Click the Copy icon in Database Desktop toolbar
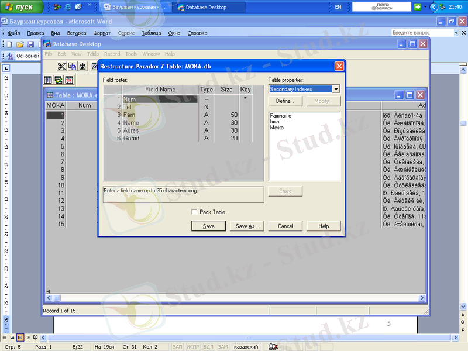This screenshot has height=351, width=468. (x=72, y=66)
